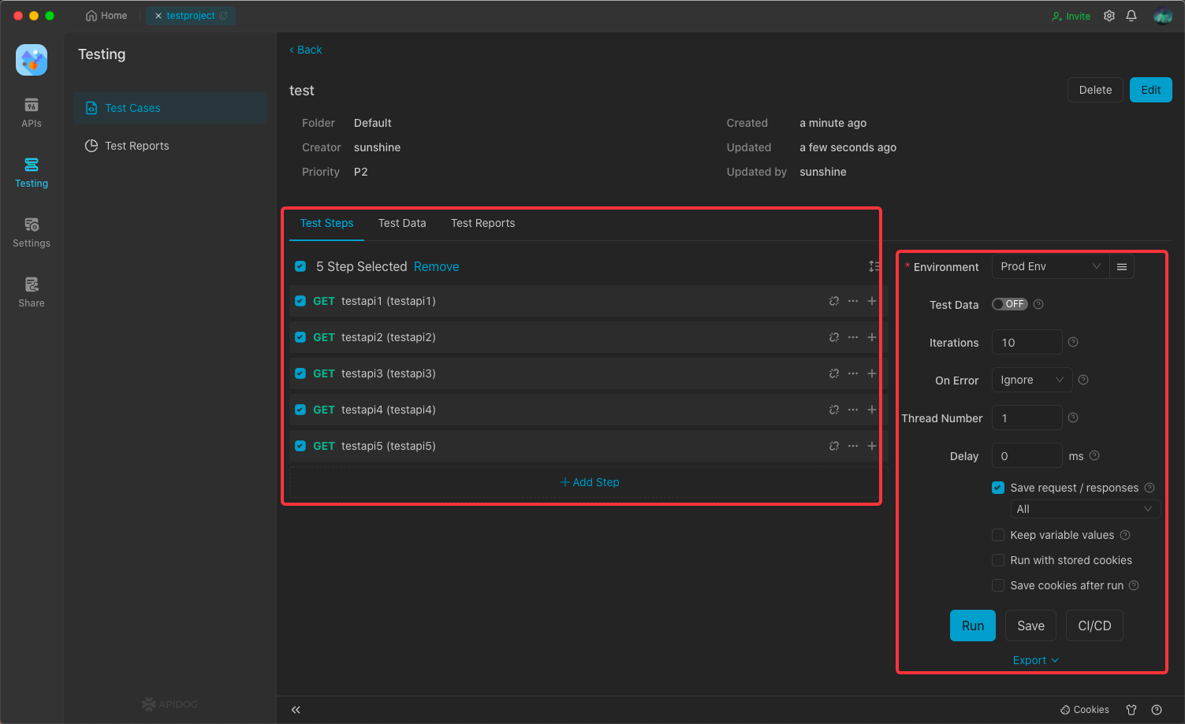This screenshot has width=1185, height=724.
Task: Click the blue Run button
Action: click(972, 626)
